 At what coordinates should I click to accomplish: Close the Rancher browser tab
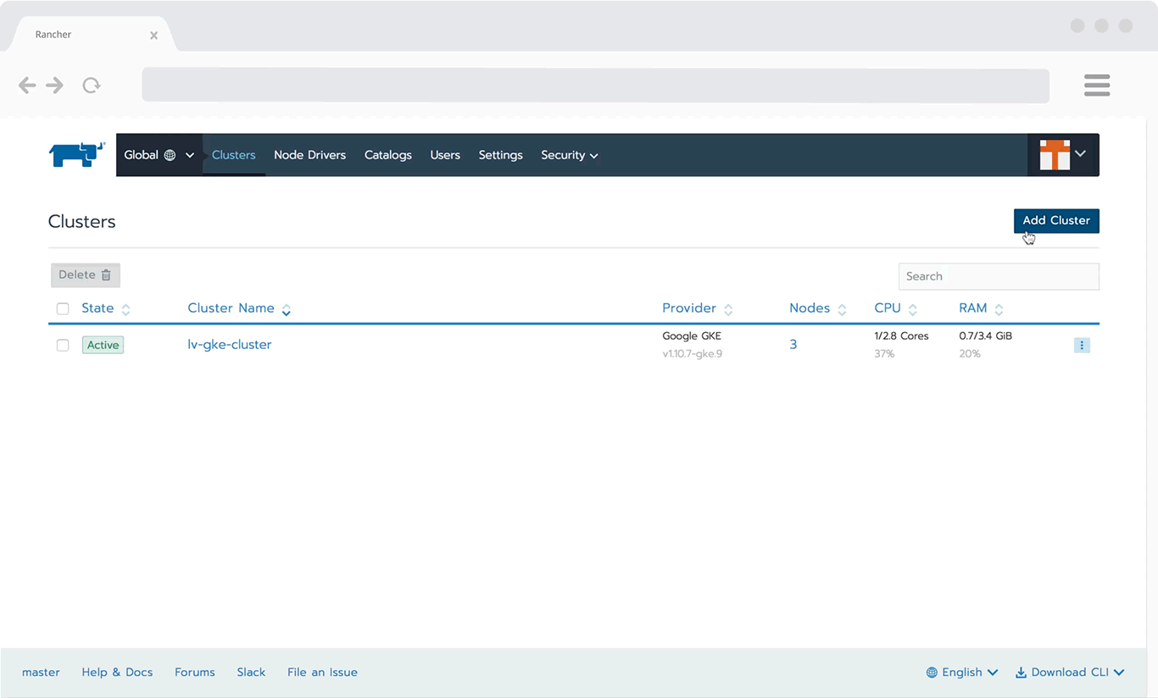click(x=153, y=36)
